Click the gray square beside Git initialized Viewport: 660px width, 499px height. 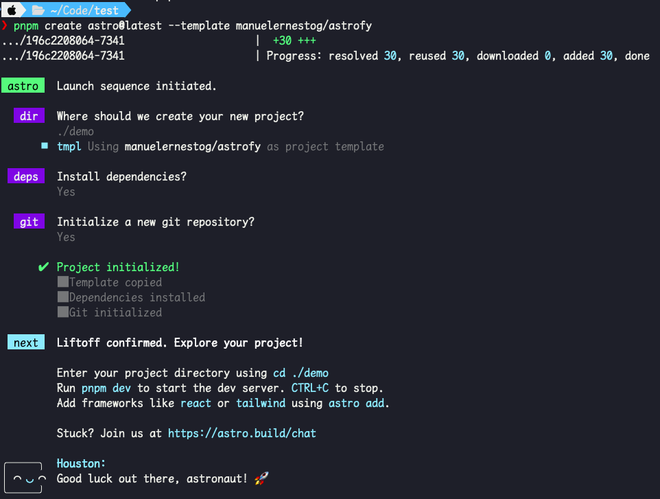63,312
